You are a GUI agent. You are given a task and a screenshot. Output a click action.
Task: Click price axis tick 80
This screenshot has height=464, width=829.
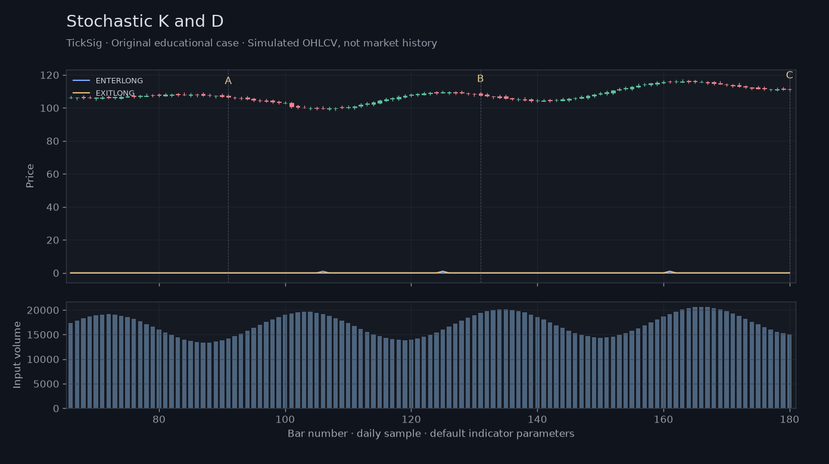[52, 141]
